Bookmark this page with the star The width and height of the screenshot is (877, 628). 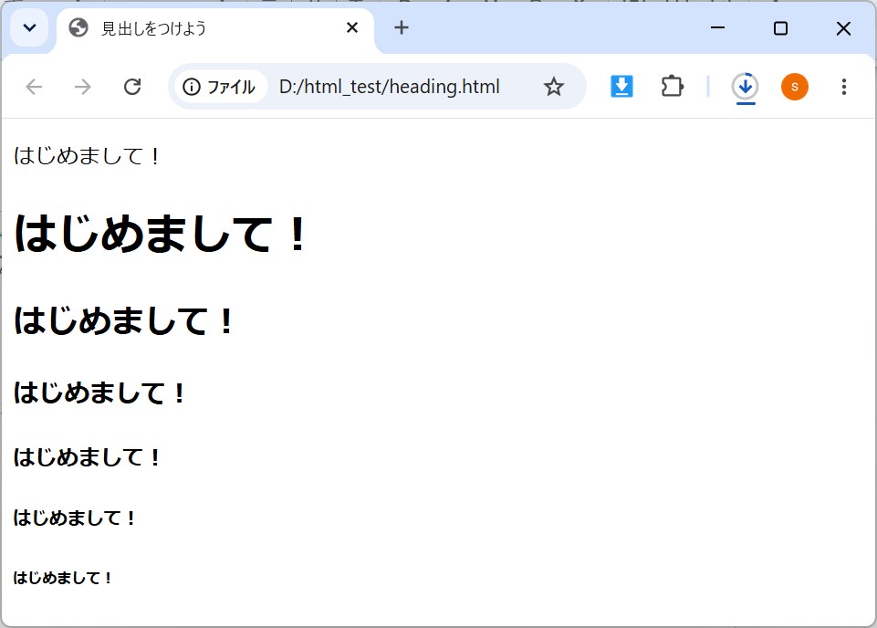(554, 87)
